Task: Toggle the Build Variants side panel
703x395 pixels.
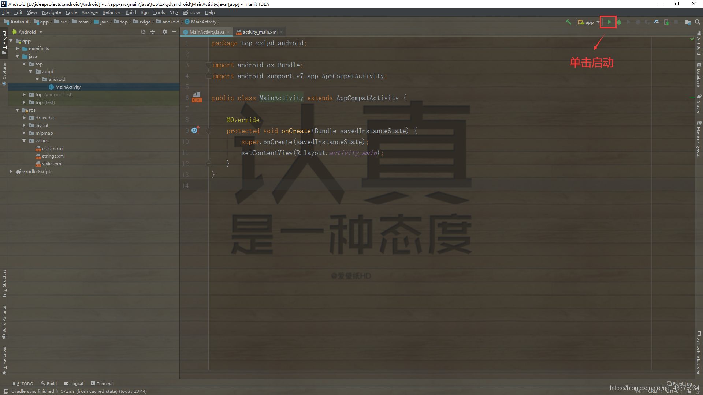Action: (x=4, y=322)
